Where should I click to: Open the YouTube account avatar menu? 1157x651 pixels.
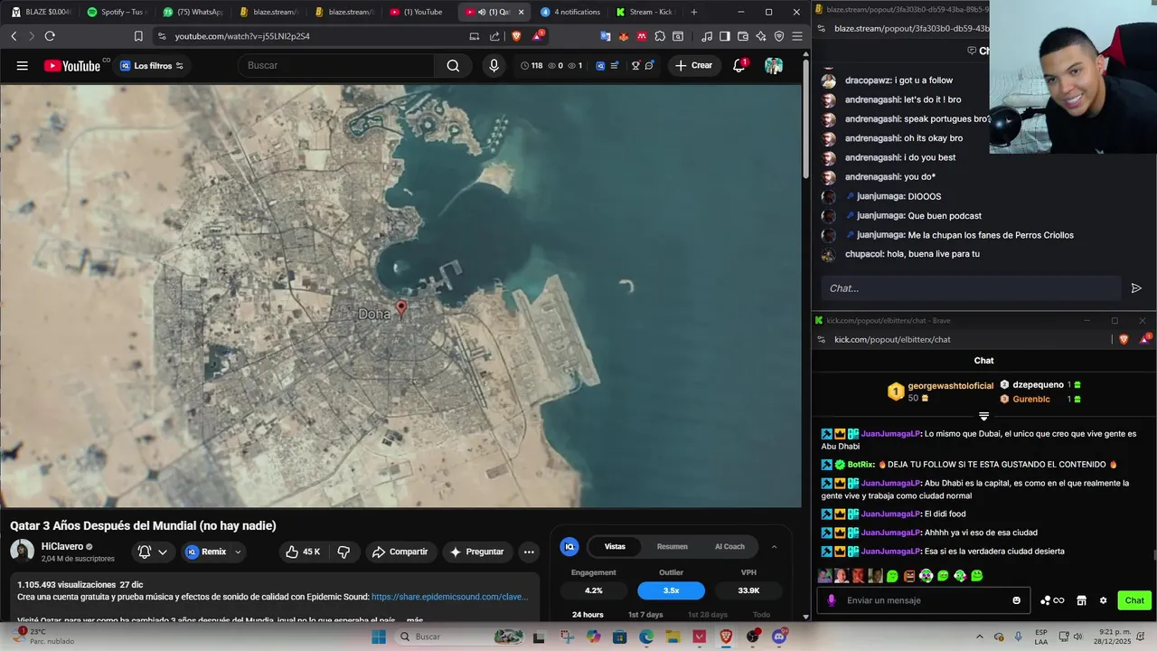[x=774, y=65]
